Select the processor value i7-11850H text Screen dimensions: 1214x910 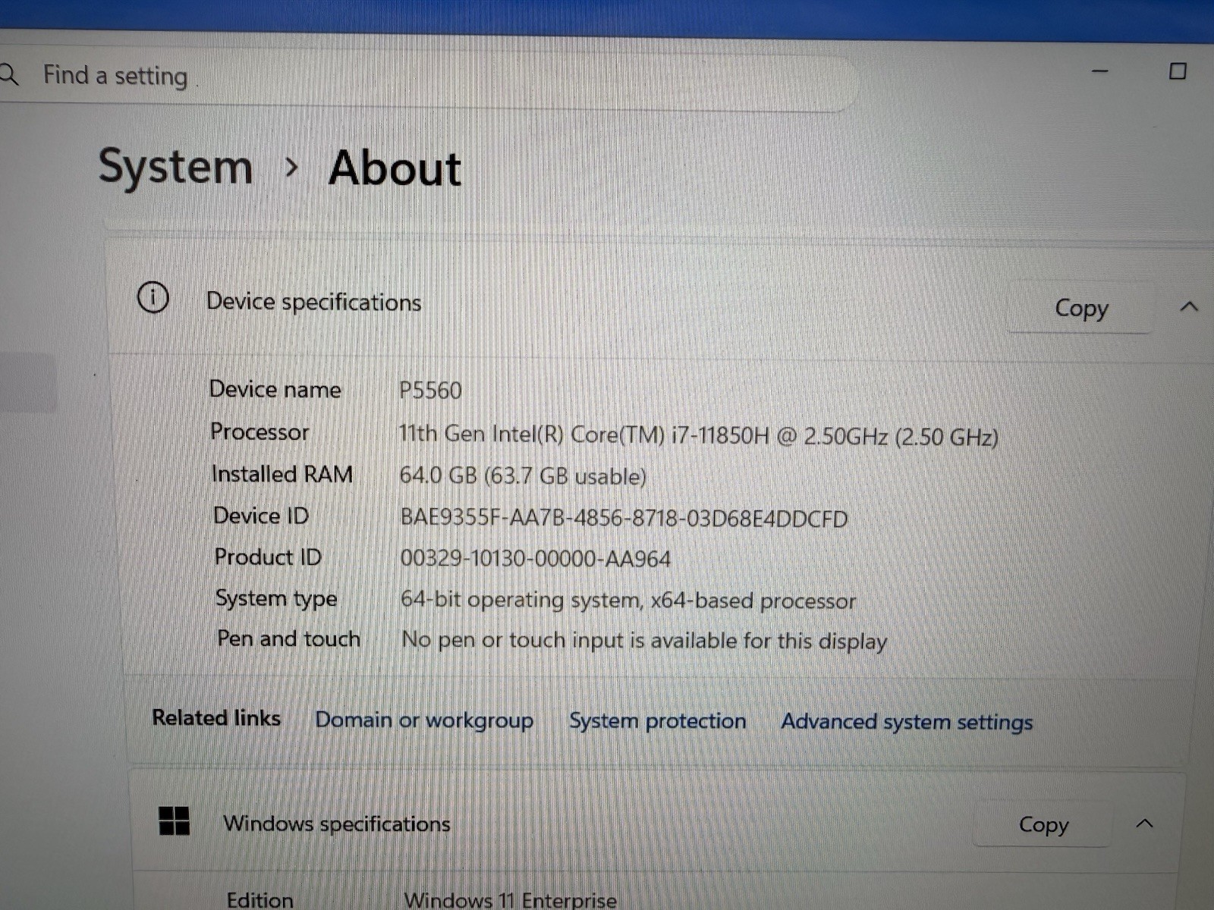coord(698,435)
